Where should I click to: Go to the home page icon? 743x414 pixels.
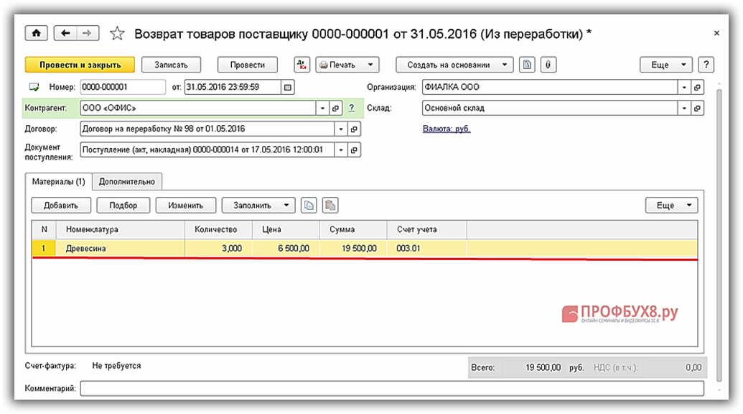click(x=36, y=33)
